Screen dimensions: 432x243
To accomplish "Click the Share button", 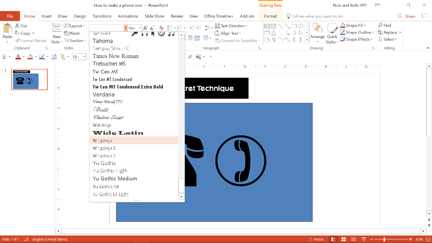I will (406, 16).
